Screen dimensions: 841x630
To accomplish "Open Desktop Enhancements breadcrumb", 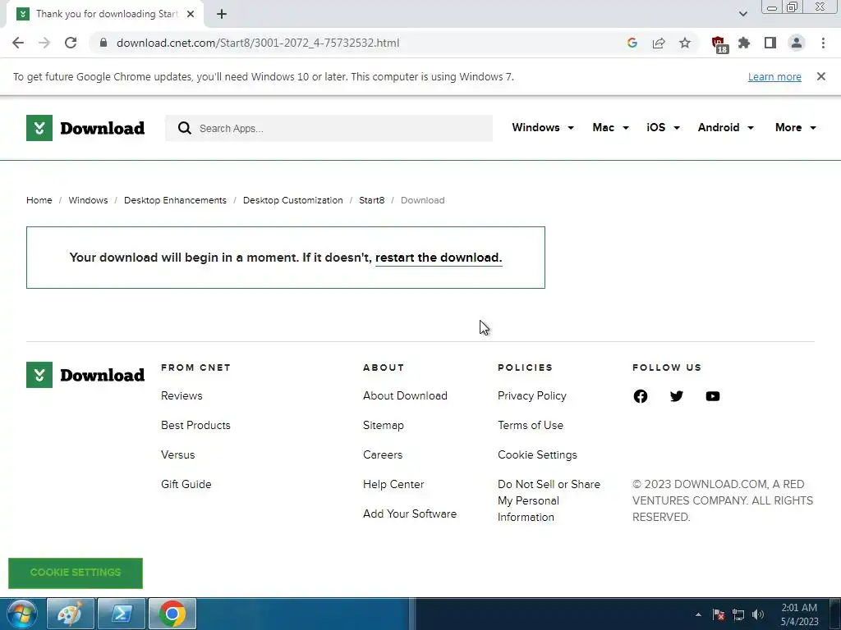I will [x=175, y=200].
